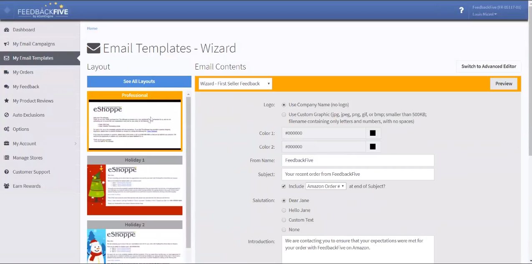Click the Home breadcrumb link
532x264 pixels.
tap(92, 28)
